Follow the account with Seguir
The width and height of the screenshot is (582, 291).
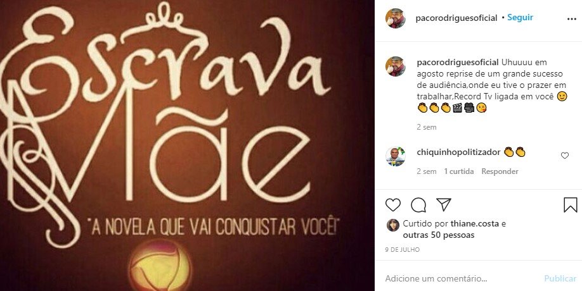(520, 18)
